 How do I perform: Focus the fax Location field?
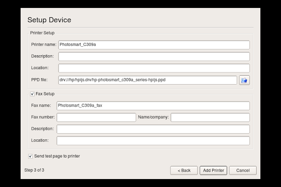point(153,141)
